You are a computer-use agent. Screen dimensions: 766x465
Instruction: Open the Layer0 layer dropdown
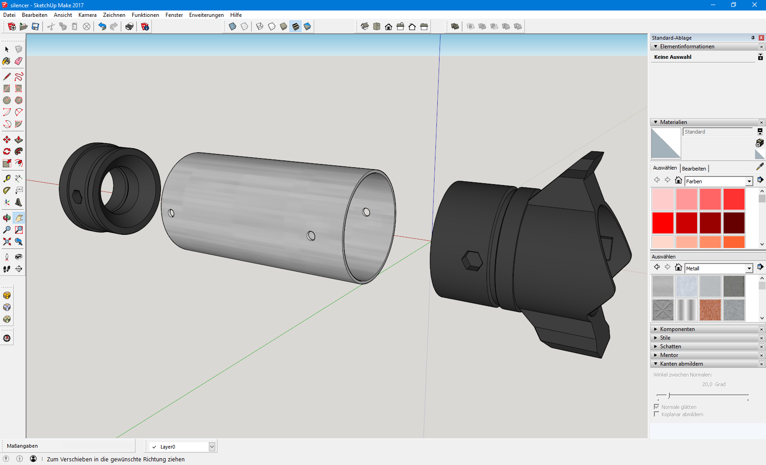coord(212,447)
